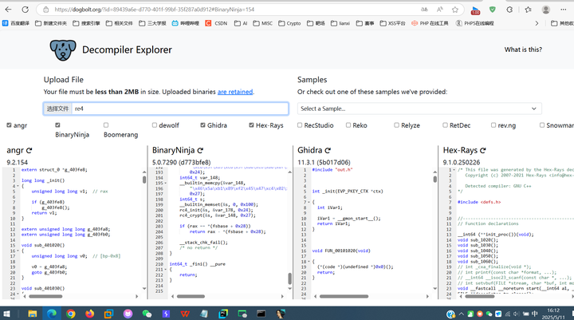Screen dimensions: 574x320
Task: Open the 'are retained' link
Action: [235, 92]
